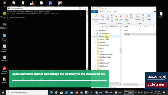Screen dimensions: 168x95
Task: Open the File tab in Explorer
Action: (94, 12)
